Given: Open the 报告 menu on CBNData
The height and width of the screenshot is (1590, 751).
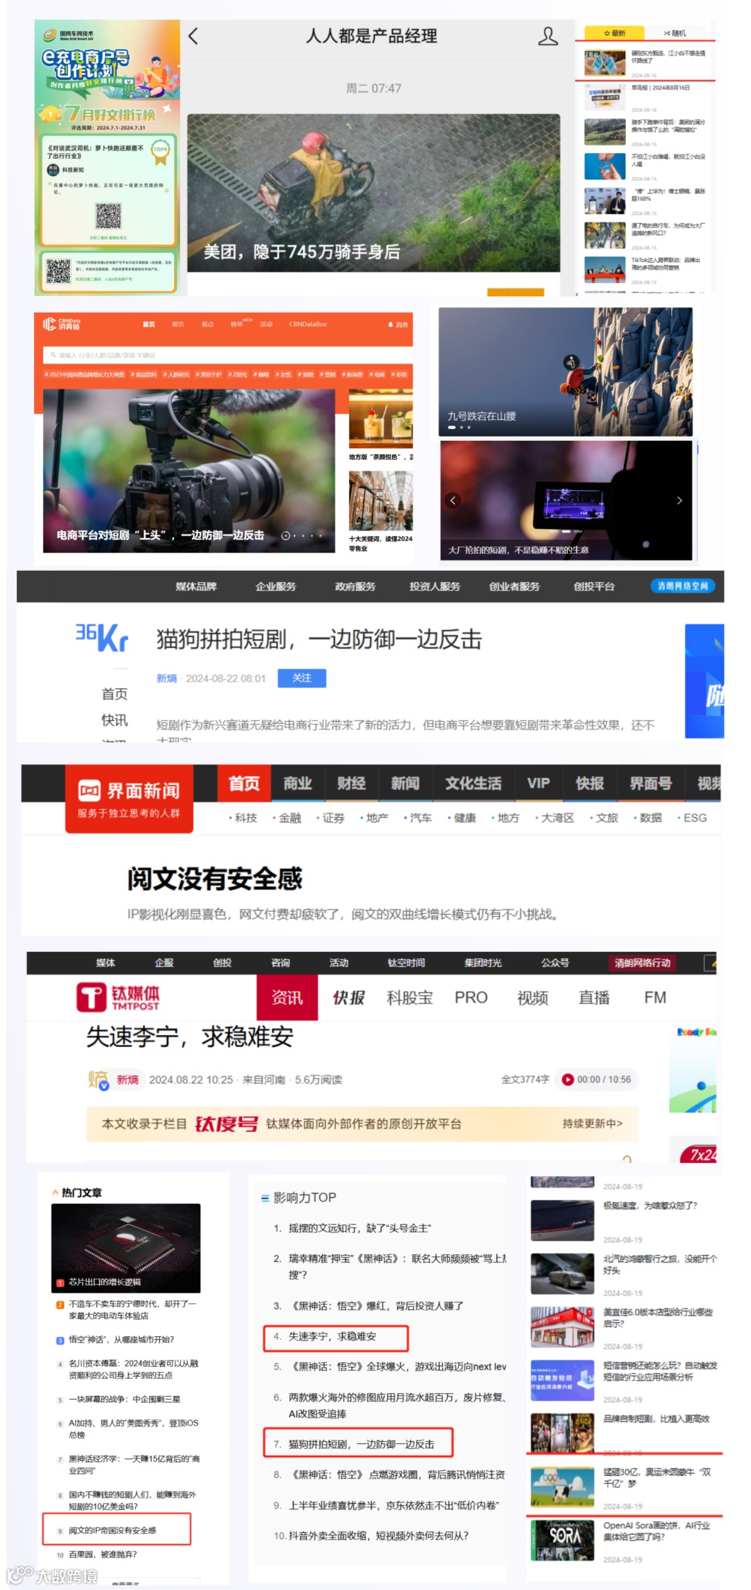Looking at the screenshot, I should tap(178, 325).
